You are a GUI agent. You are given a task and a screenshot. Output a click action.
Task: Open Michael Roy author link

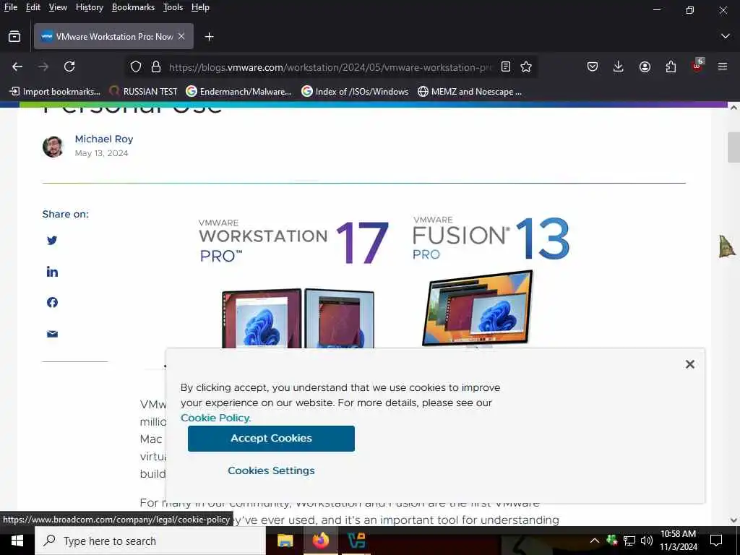104,139
